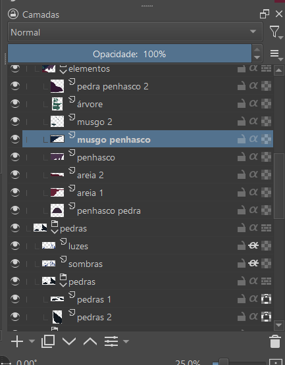
Task: Click the 0.00° rotation value field
Action: click(x=27, y=362)
